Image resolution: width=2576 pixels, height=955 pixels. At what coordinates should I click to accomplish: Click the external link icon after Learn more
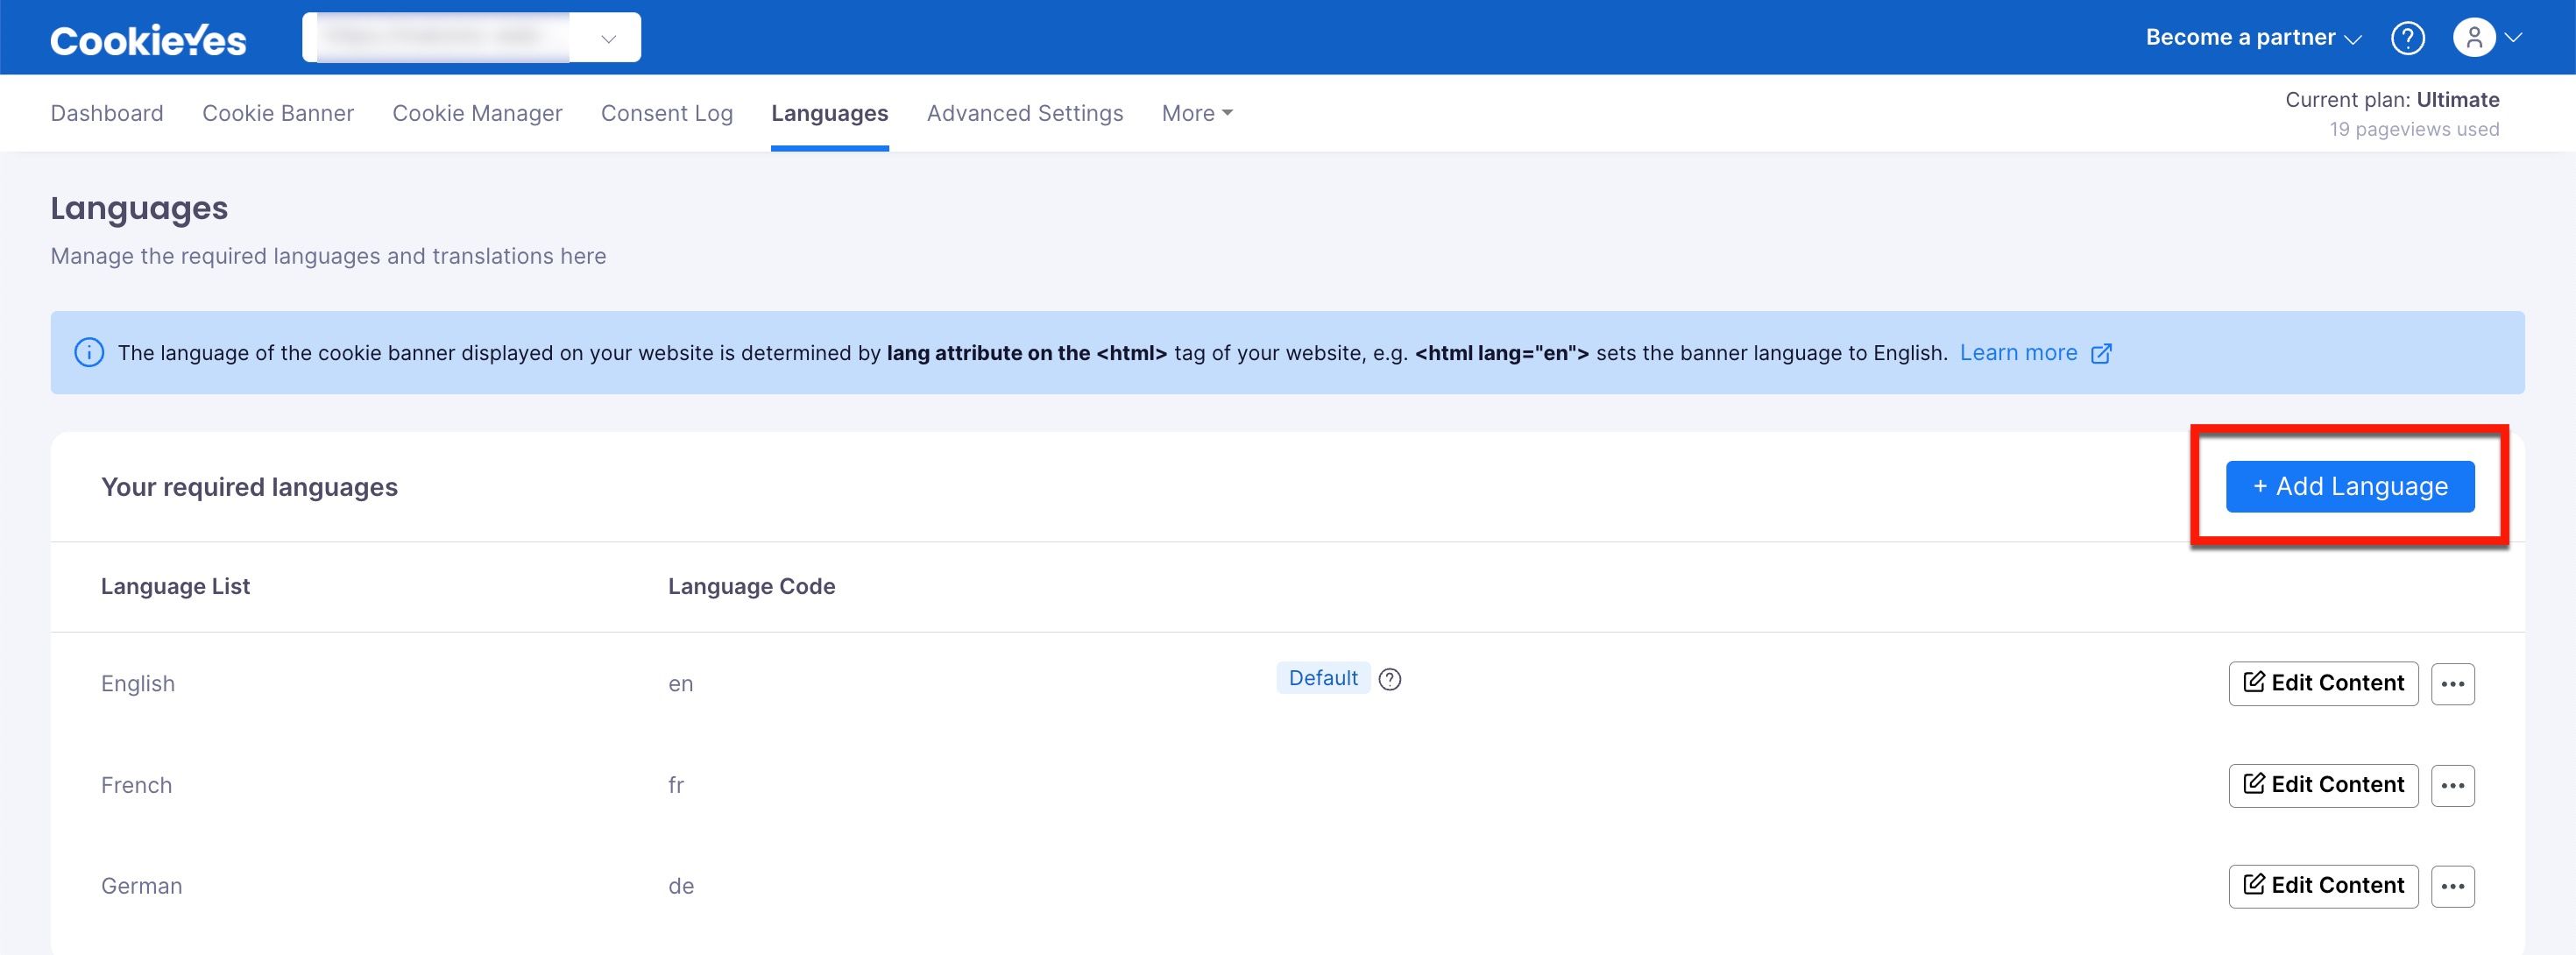pos(2101,353)
